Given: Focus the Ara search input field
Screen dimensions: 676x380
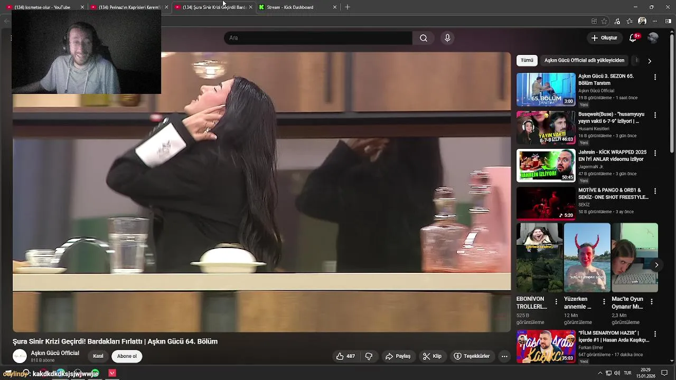Looking at the screenshot, I should (x=318, y=38).
